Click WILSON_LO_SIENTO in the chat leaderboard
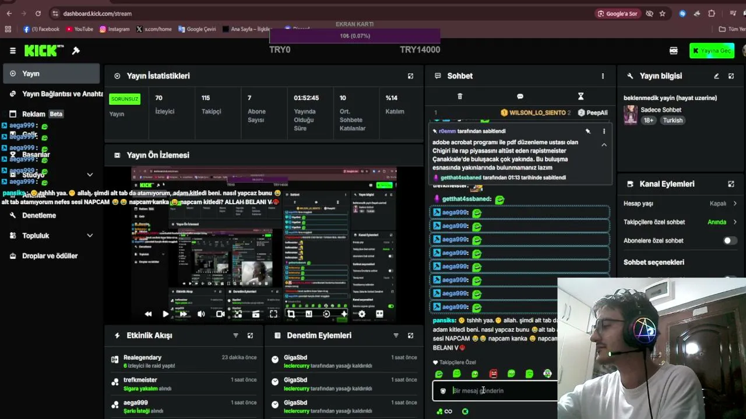The width and height of the screenshot is (746, 419). (537, 112)
